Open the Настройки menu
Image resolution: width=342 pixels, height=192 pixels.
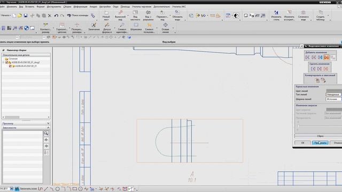click(105, 7)
